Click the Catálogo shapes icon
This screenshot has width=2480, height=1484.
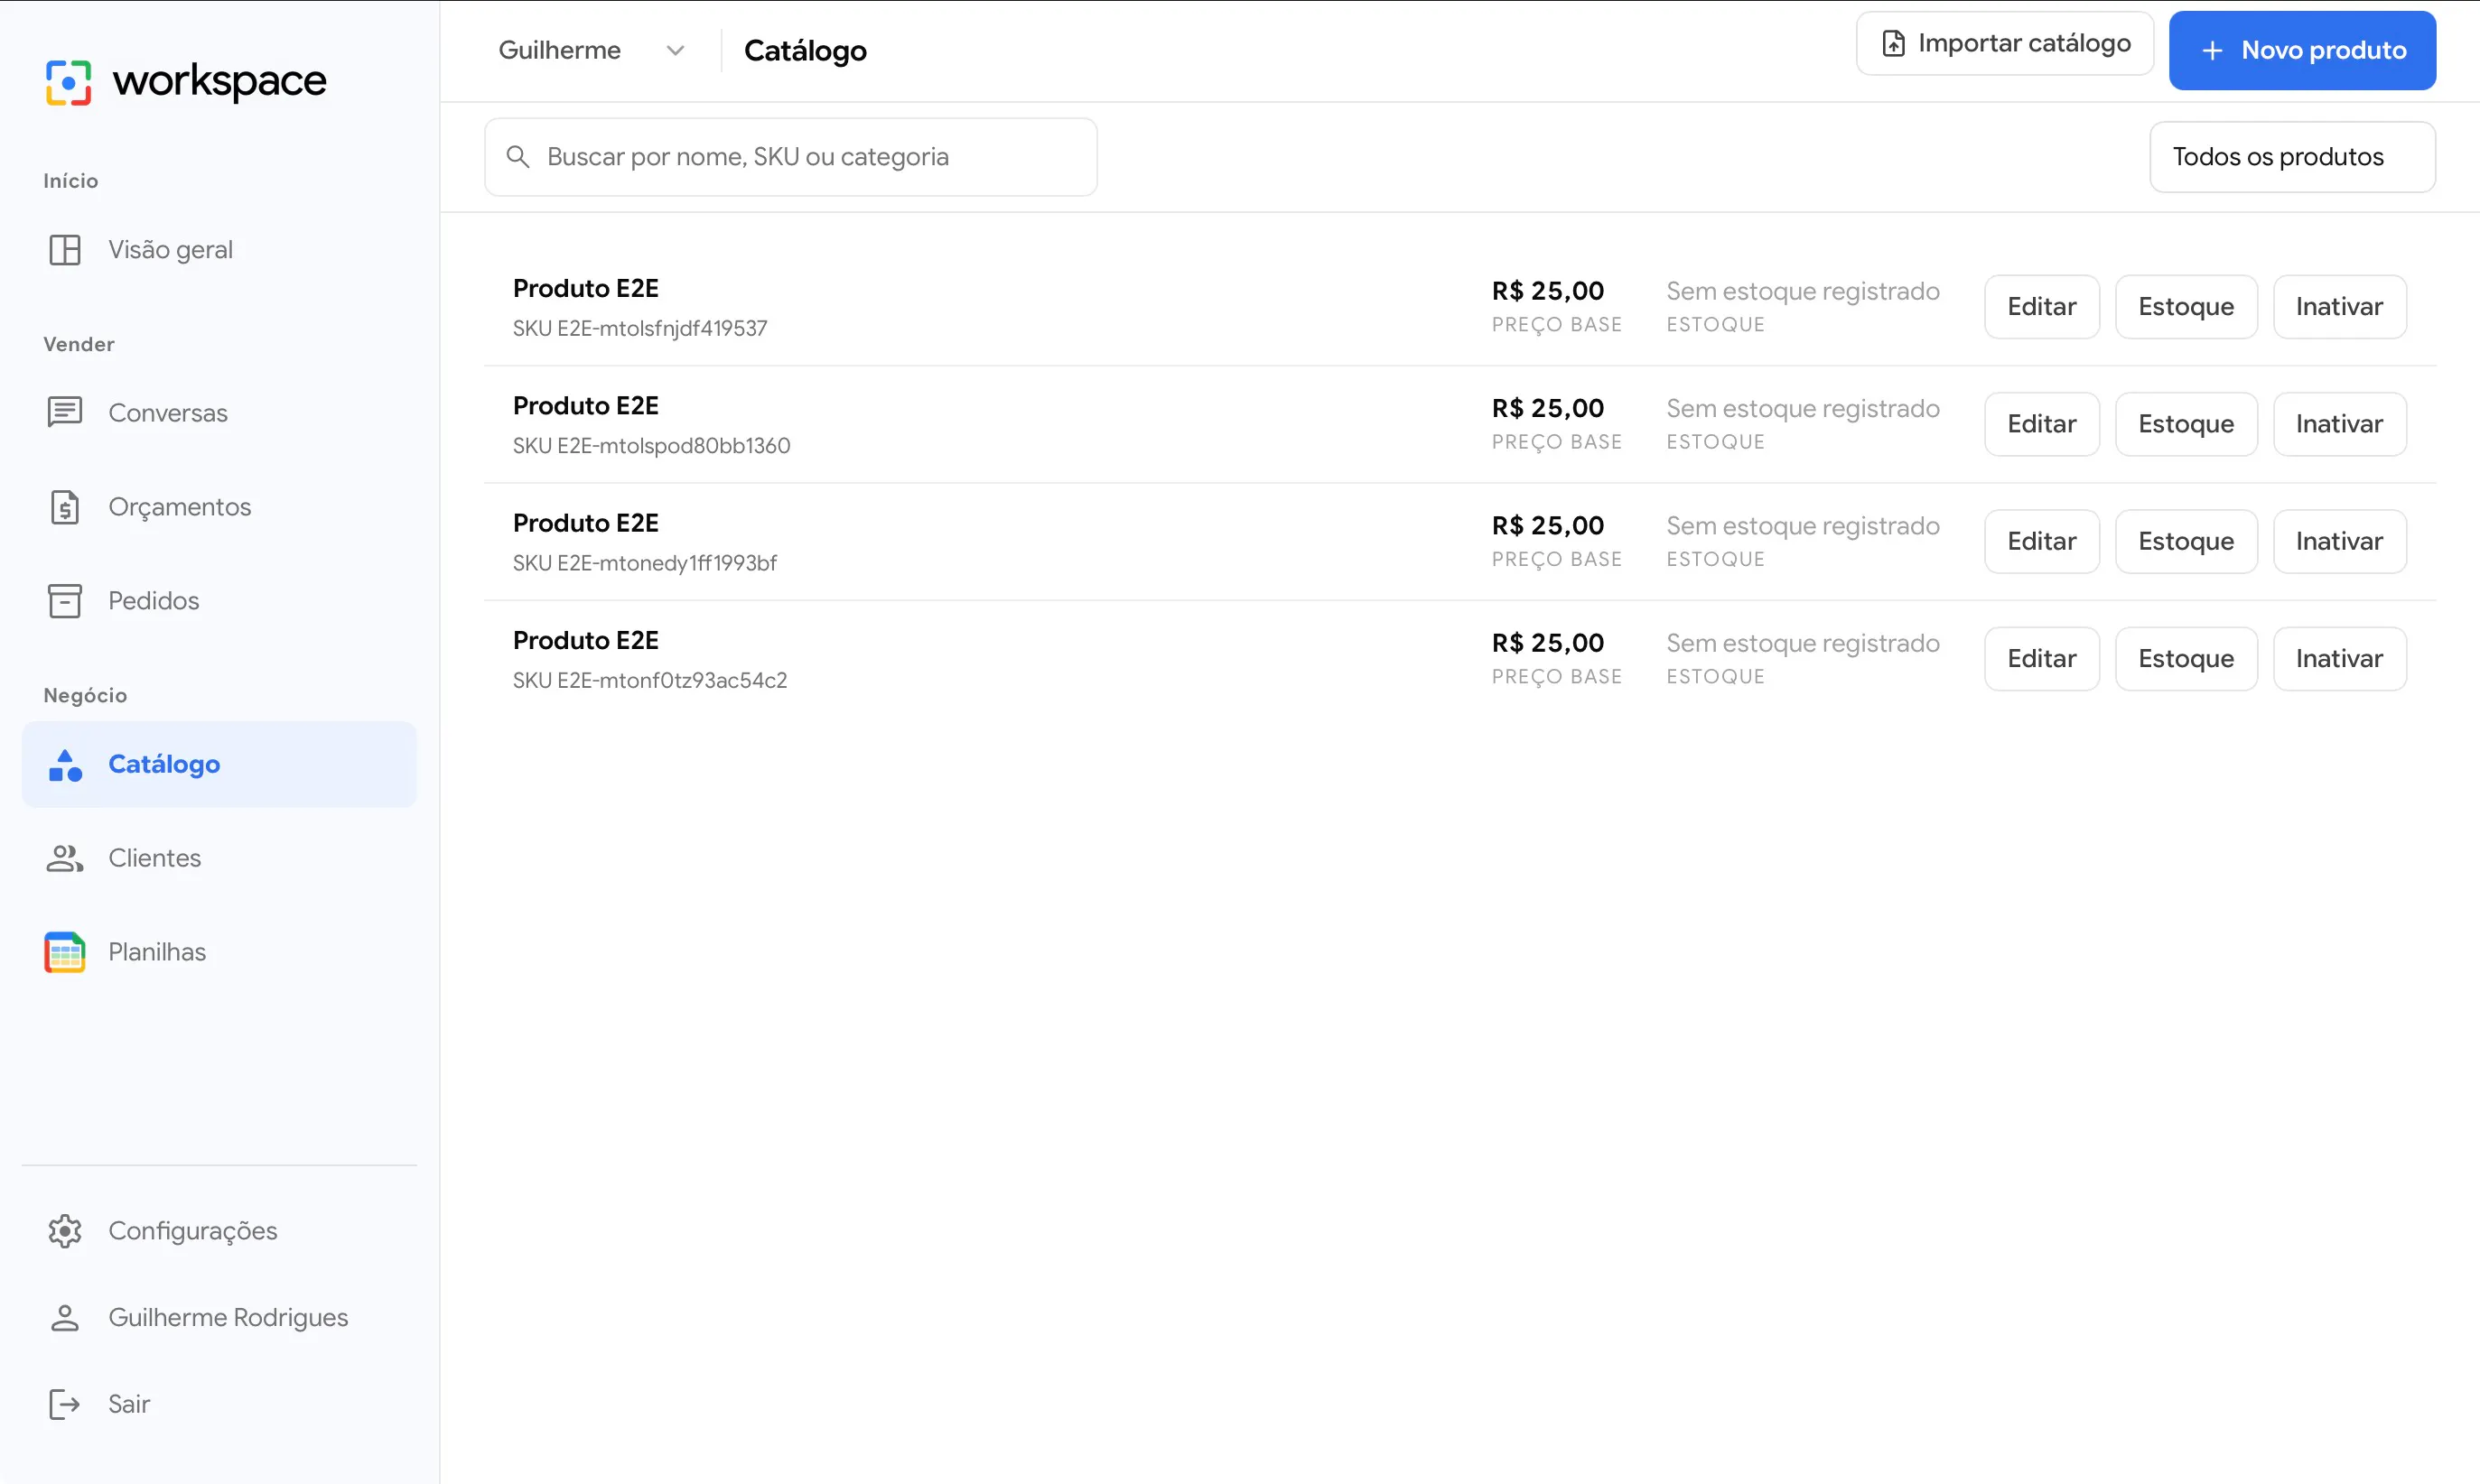pyautogui.click(x=65, y=765)
